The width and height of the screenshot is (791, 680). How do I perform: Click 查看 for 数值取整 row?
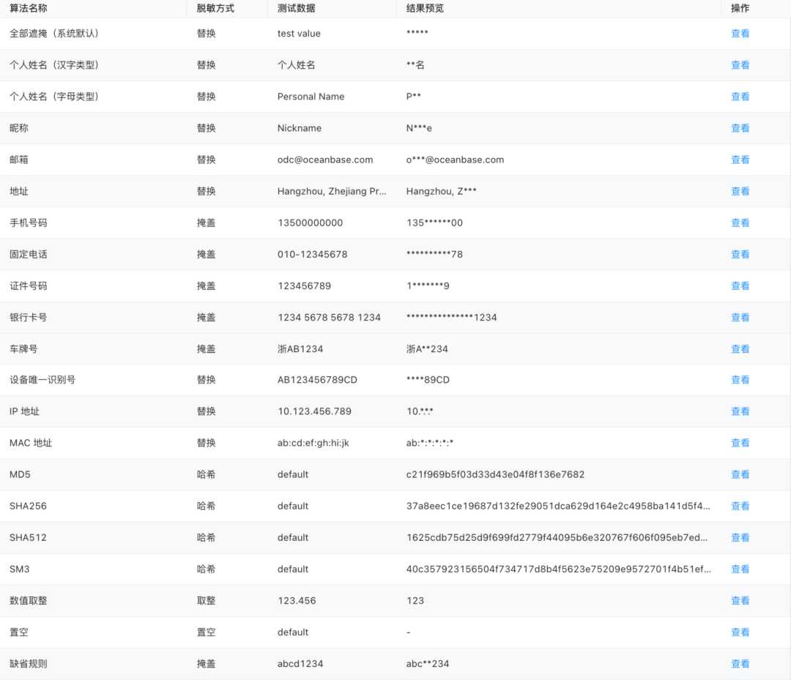pyautogui.click(x=740, y=600)
